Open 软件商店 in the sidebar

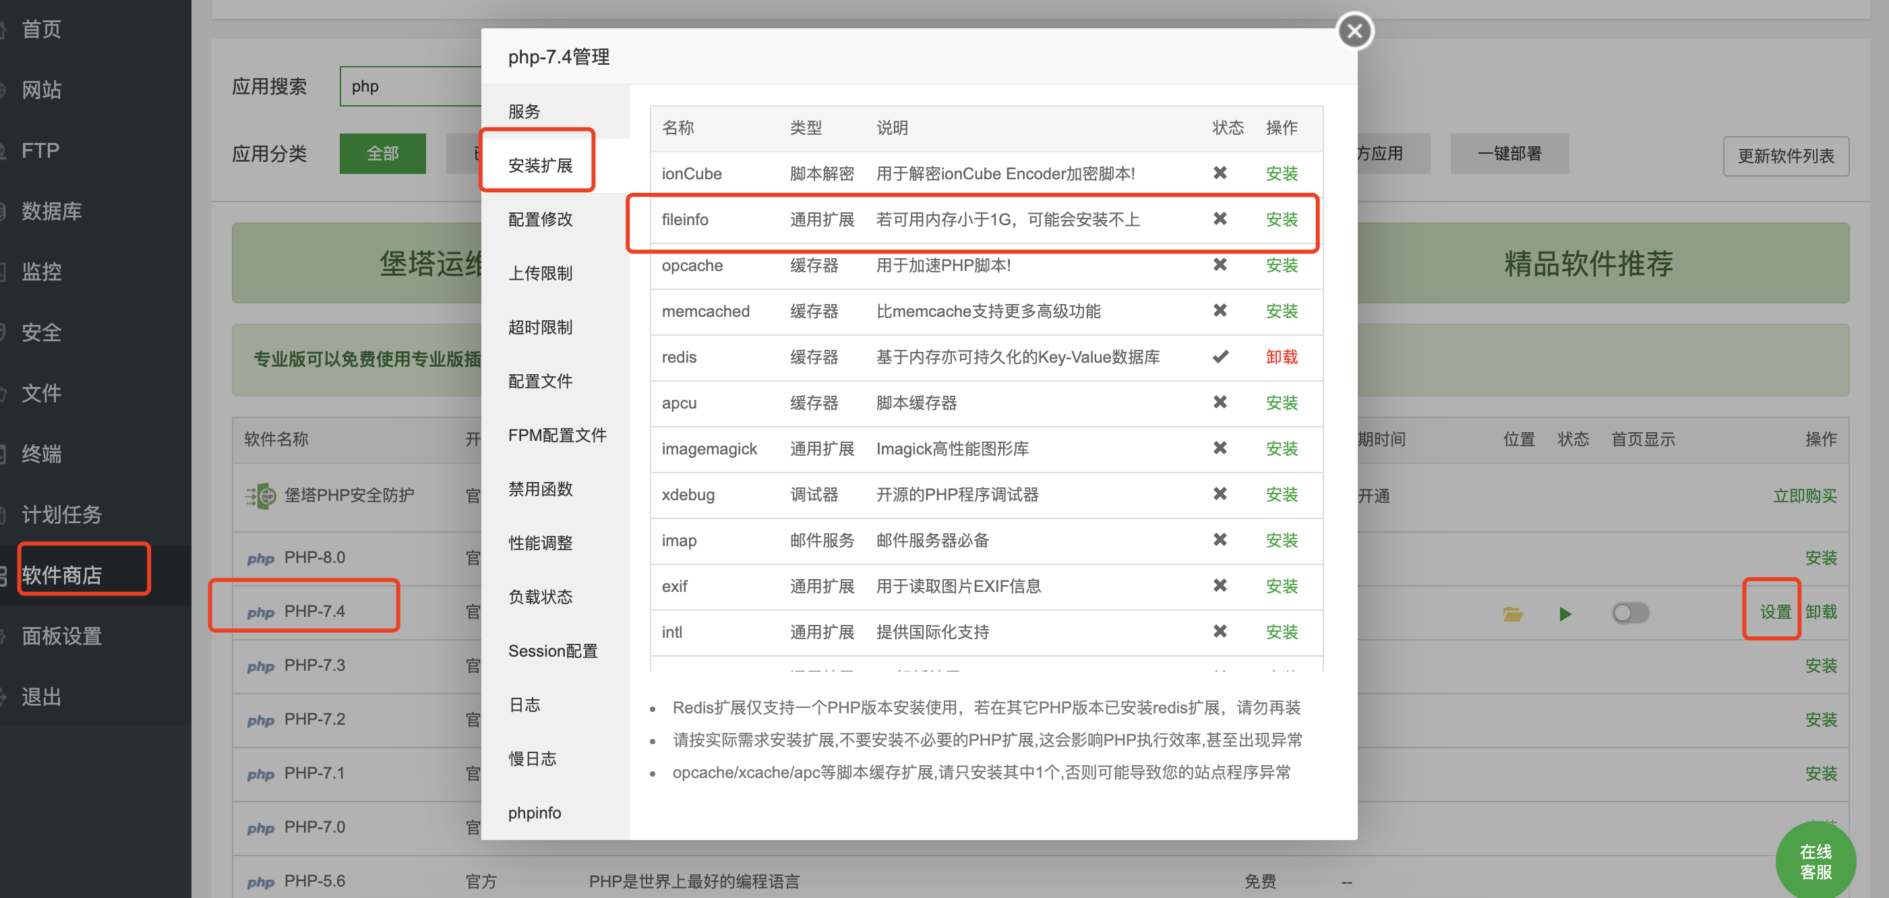tap(62, 574)
